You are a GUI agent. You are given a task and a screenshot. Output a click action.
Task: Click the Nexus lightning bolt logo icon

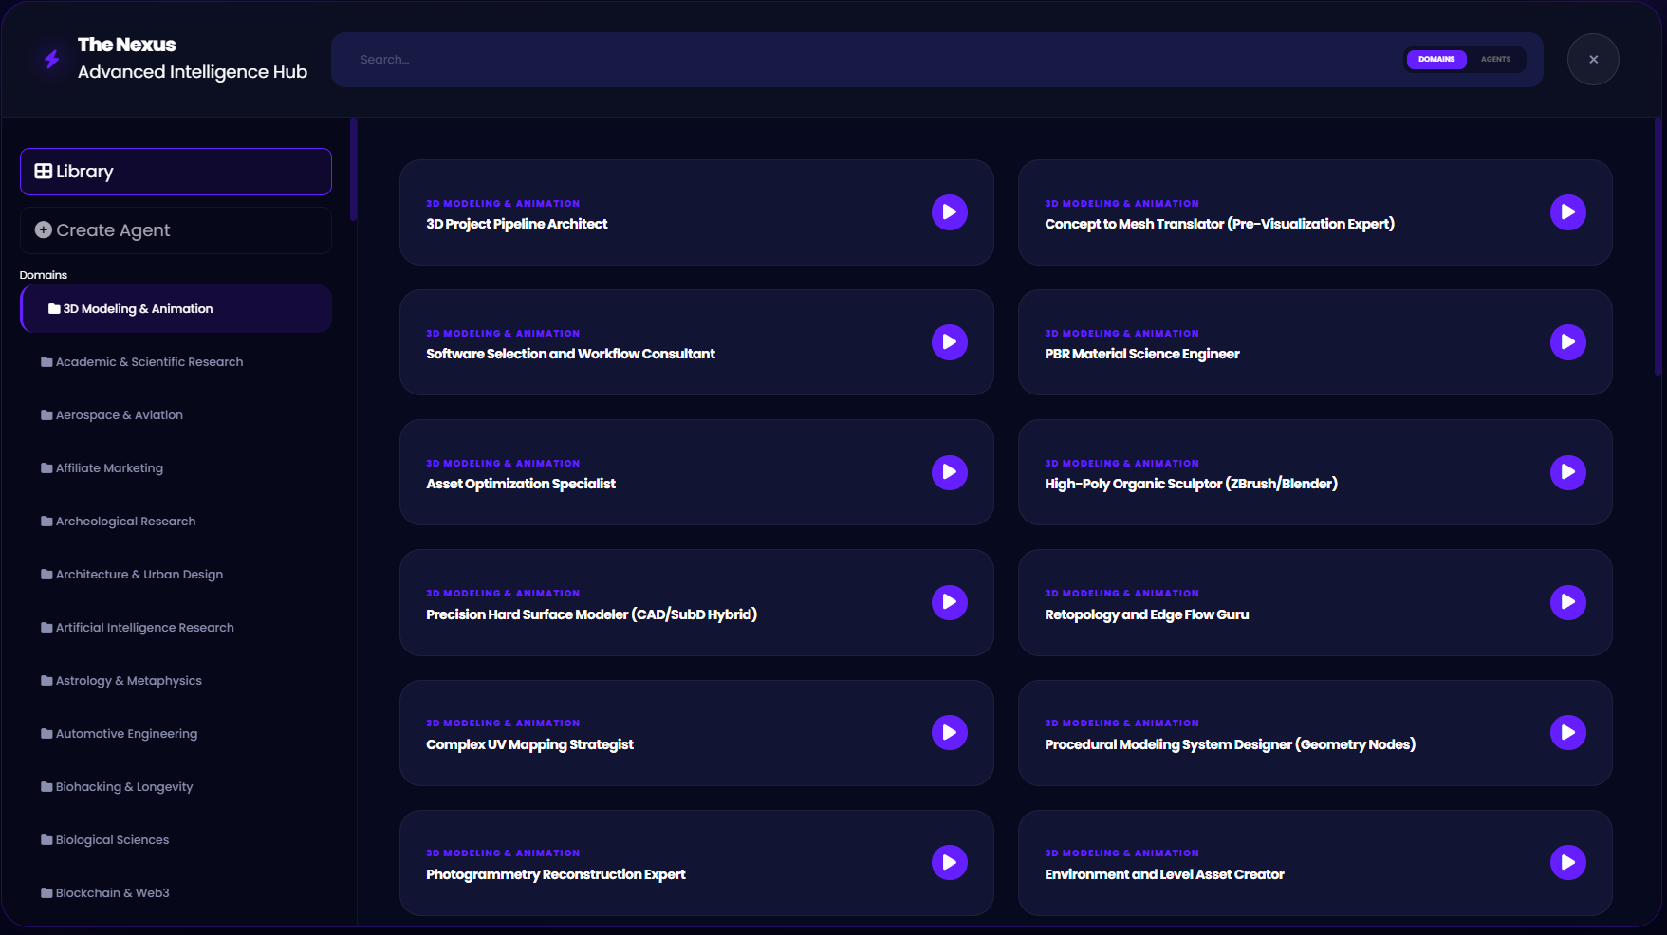click(x=49, y=59)
